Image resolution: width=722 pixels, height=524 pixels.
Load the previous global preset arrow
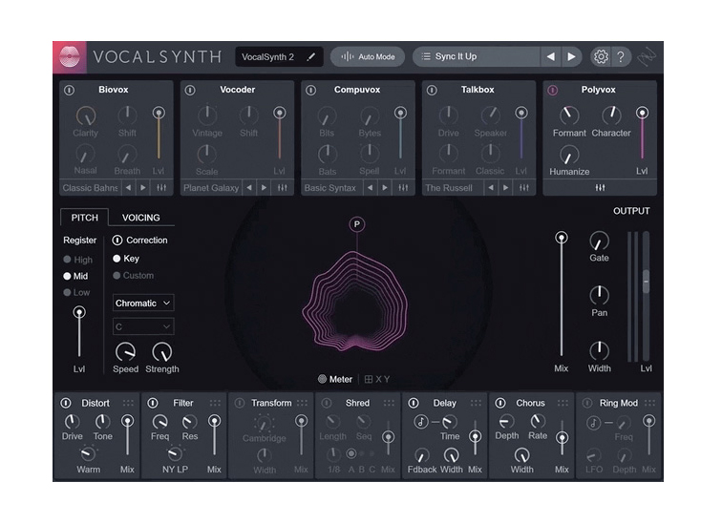(x=551, y=56)
